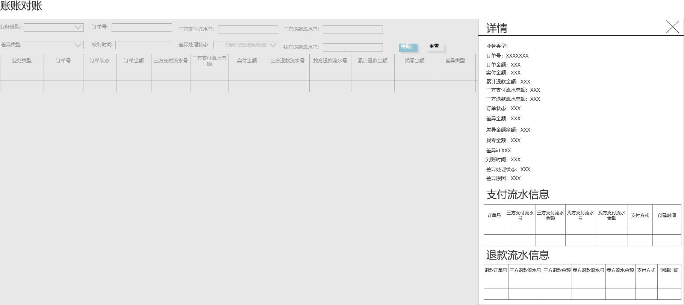Click 支付方式 header in 支付流水信息 table
This screenshot has height=305, width=684.
click(x=640, y=215)
